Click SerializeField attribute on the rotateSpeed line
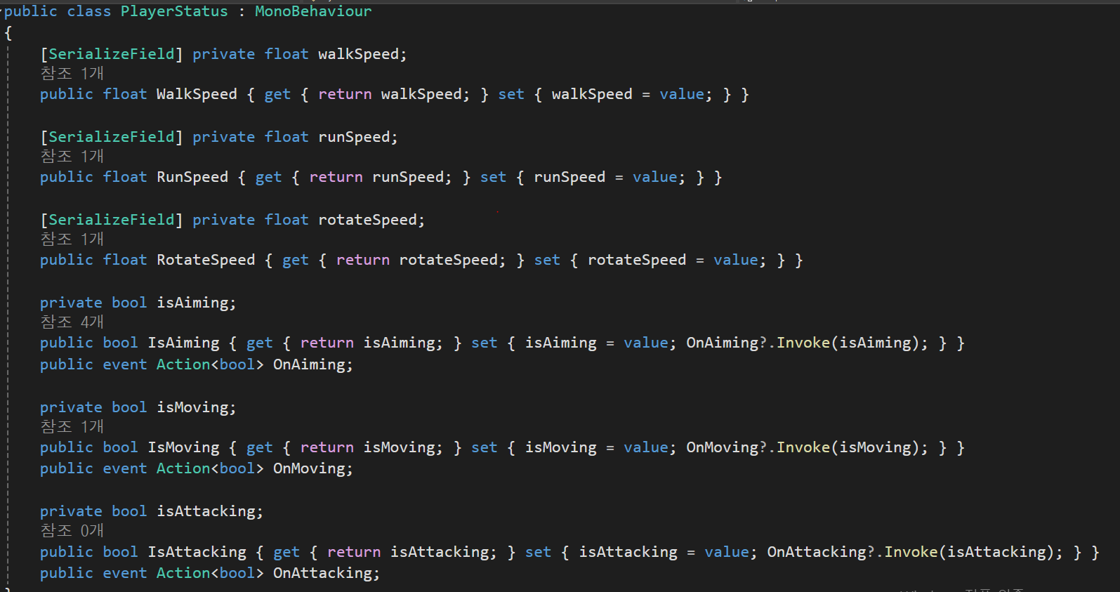Screen dimensions: 1120x592 pos(111,220)
